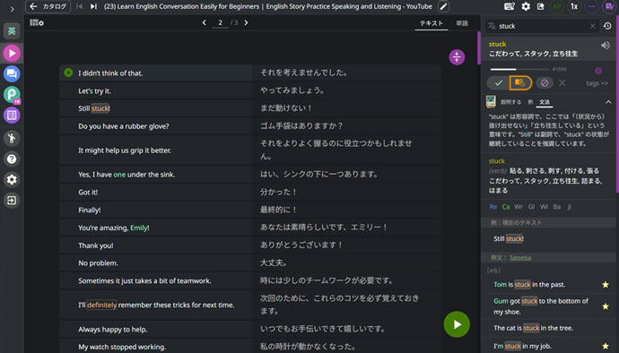This screenshot has width=619, height=353.
Task: Switch to the 単語 tab
Action: pyautogui.click(x=462, y=23)
